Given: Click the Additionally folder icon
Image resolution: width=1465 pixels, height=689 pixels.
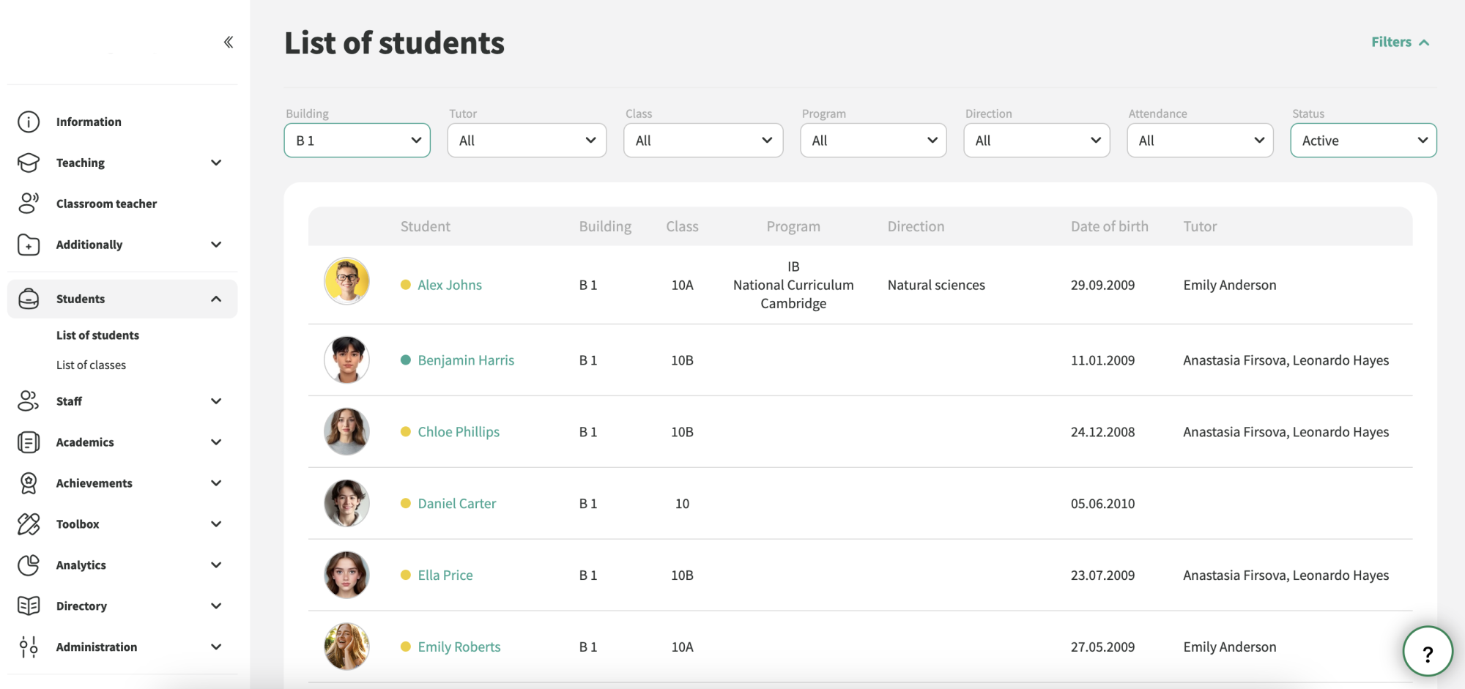Looking at the screenshot, I should 29,245.
